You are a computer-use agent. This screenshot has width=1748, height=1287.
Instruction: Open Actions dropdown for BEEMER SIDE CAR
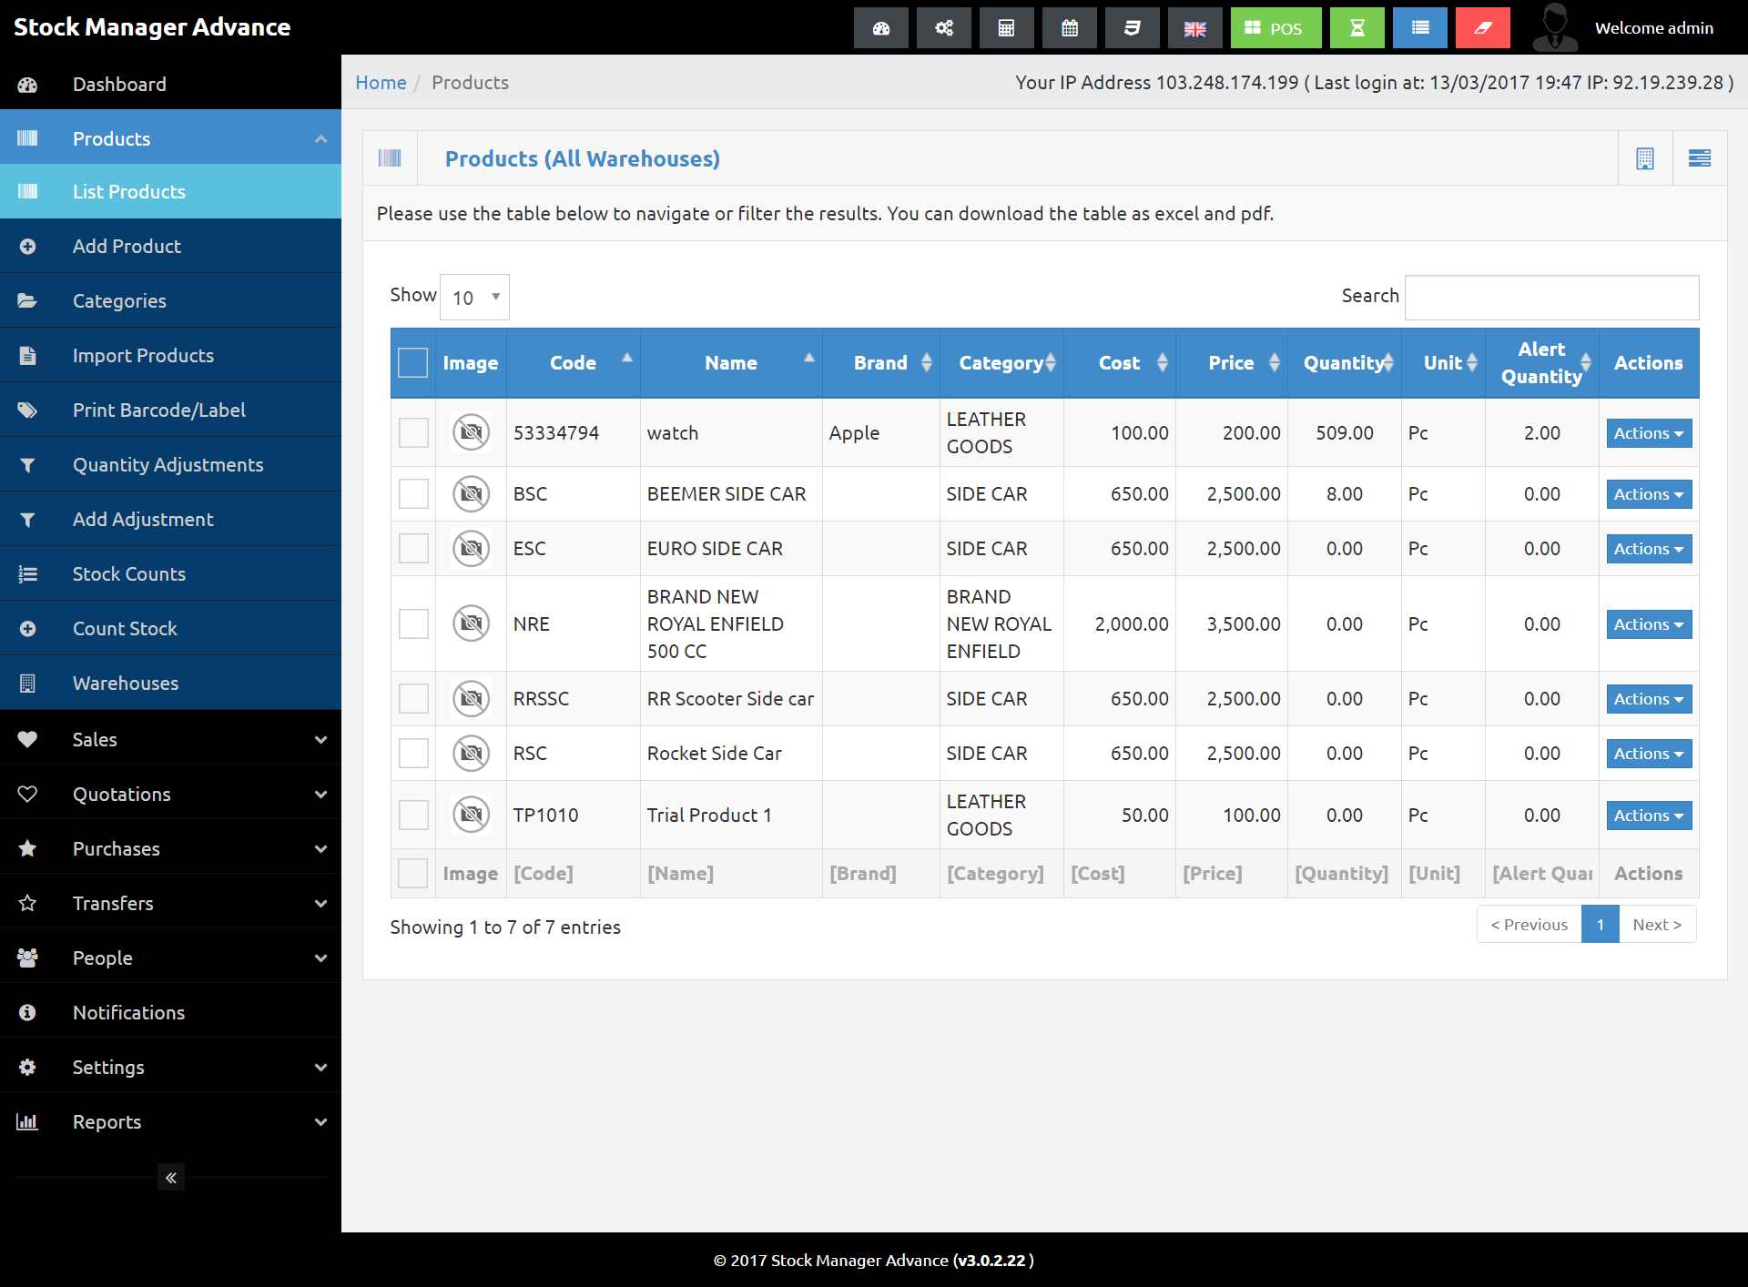[x=1648, y=494]
